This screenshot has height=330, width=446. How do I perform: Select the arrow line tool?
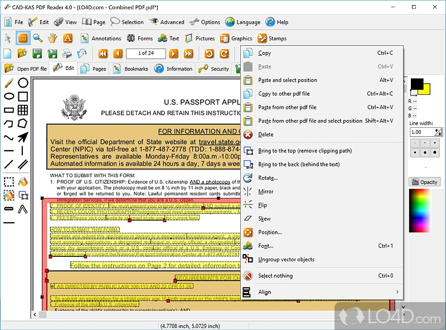tap(23, 137)
